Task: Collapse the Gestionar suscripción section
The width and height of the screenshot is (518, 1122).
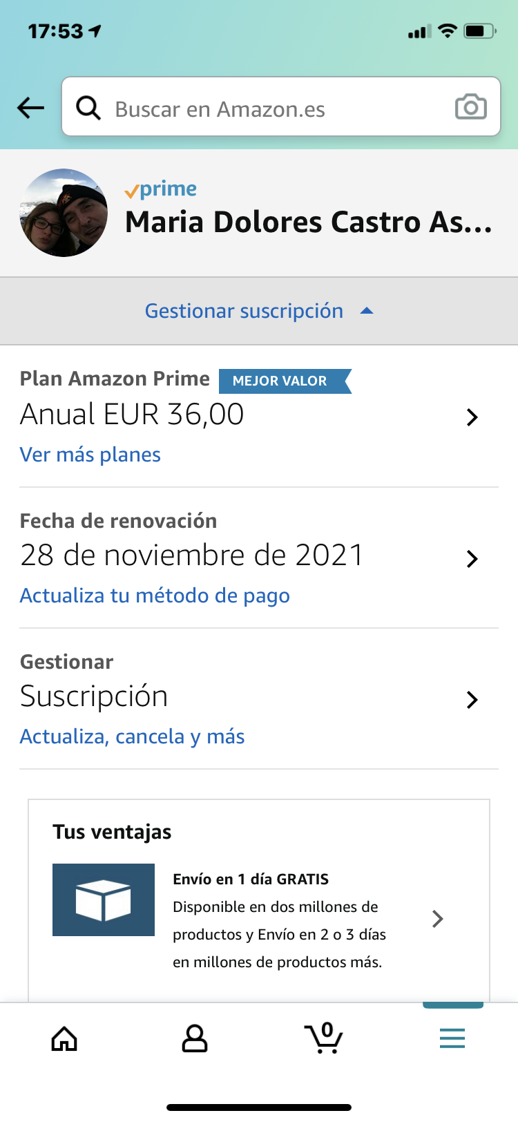Action: 259,311
